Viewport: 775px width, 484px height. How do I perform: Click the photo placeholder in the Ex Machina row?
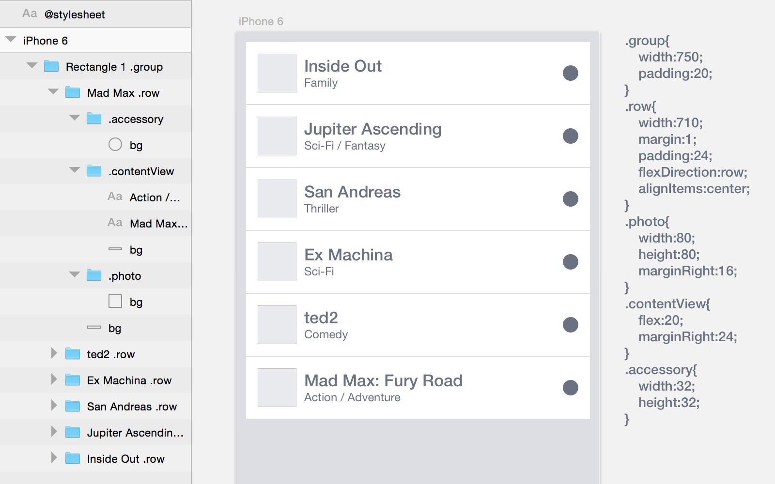(x=277, y=262)
